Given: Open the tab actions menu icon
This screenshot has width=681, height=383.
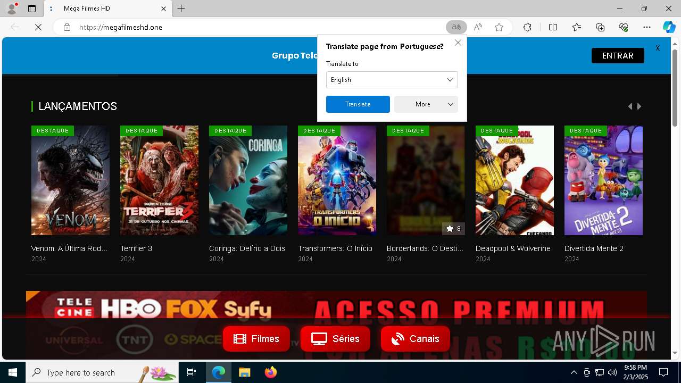Looking at the screenshot, I should click(x=32, y=9).
